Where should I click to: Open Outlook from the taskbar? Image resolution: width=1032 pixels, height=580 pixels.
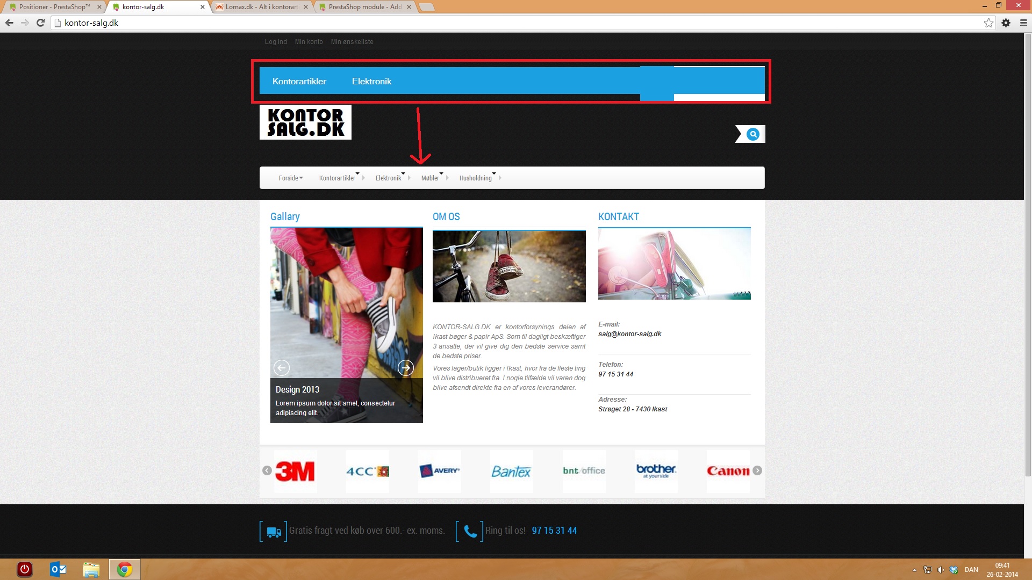[58, 569]
